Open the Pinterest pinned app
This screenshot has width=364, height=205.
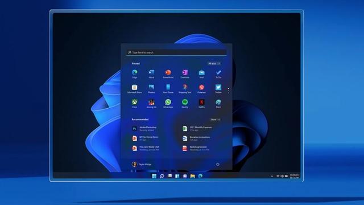[x=201, y=89]
